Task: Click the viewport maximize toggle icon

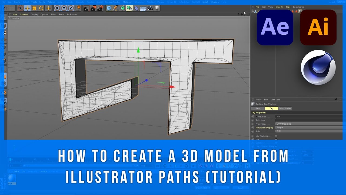Action: pyautogui.click(x=248, y=14)
